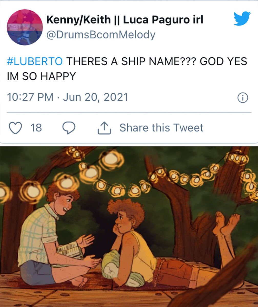
Task: Like the tweet with the heart icon
Action: point(15,128)
